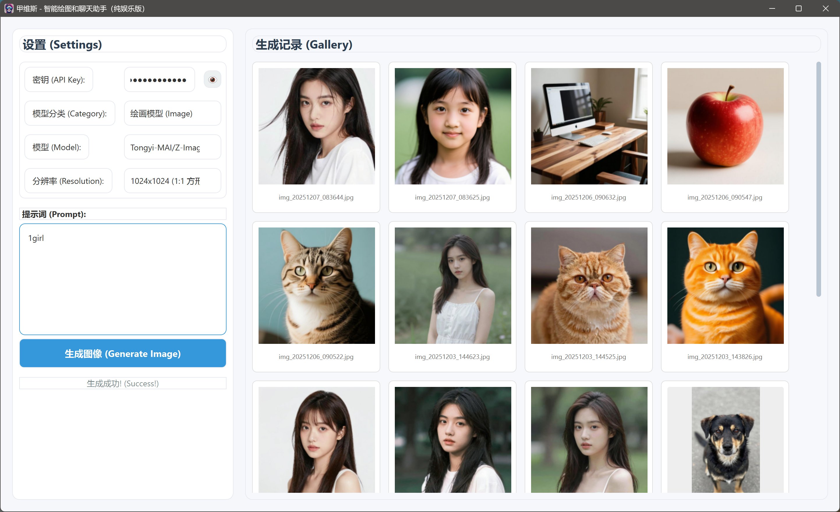
Task: Maximize the application window
Action: (x=798, y=8)
